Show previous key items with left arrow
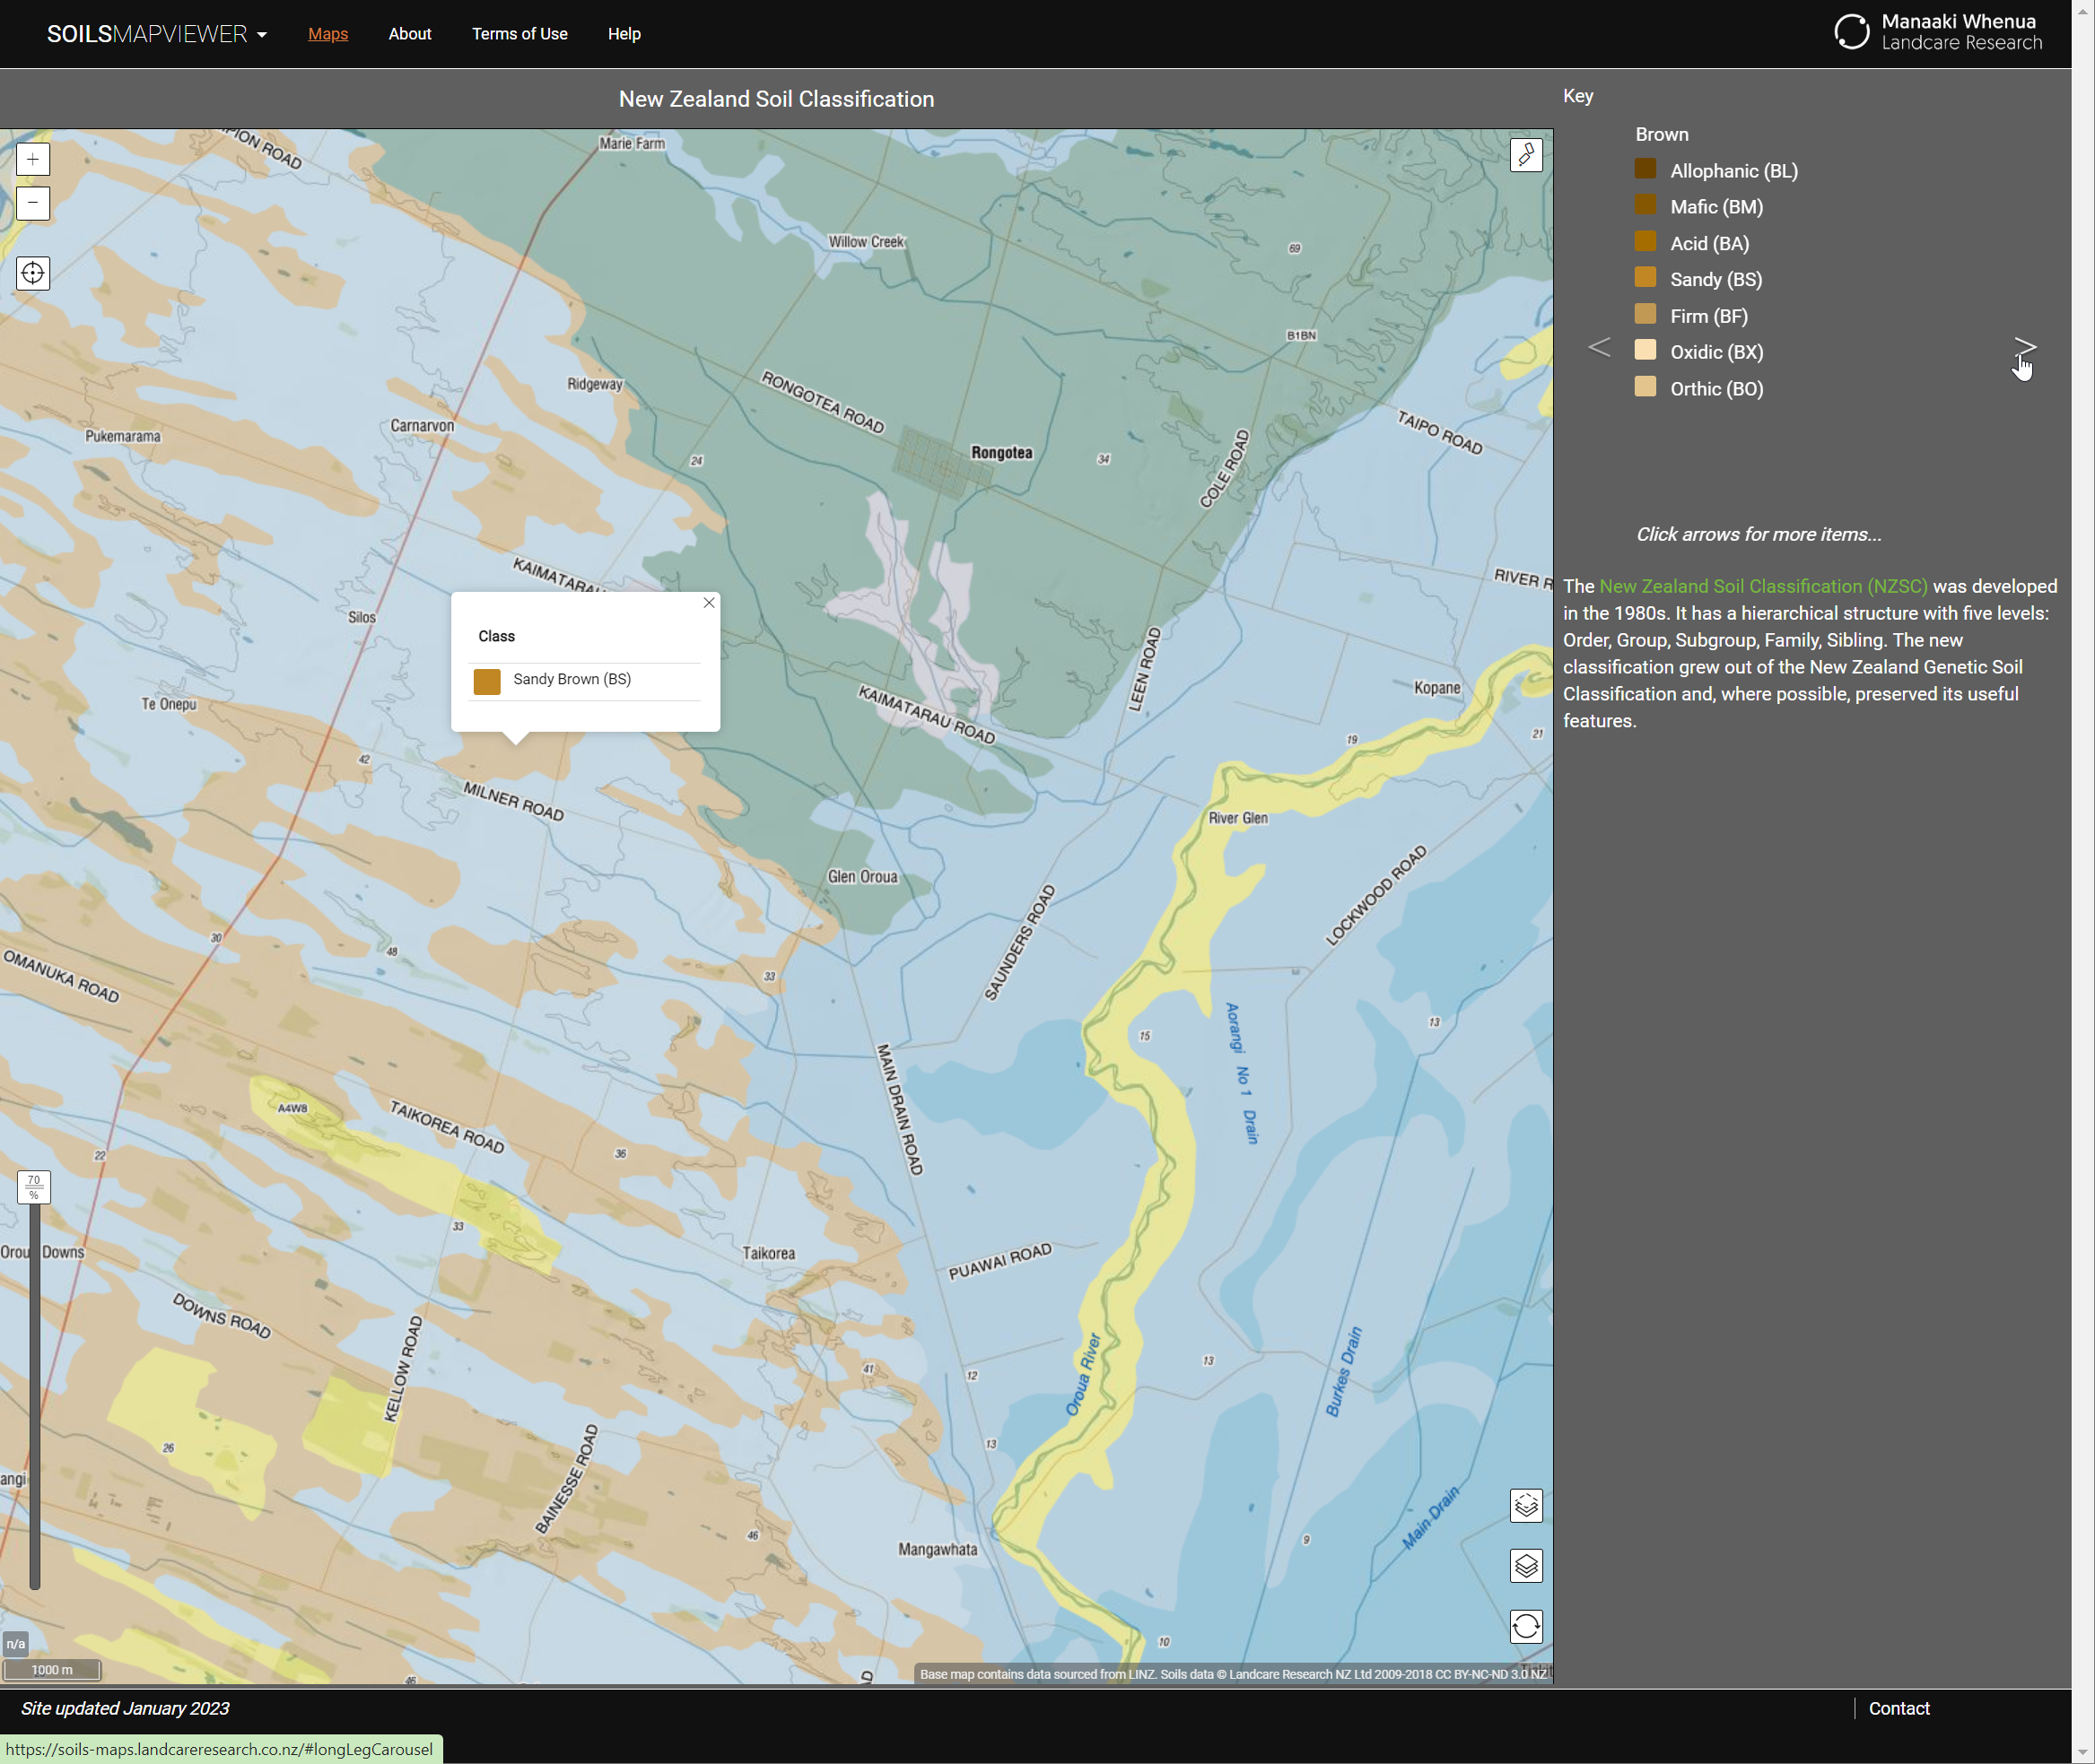2095x1764 pixels. click(1599, 348)
